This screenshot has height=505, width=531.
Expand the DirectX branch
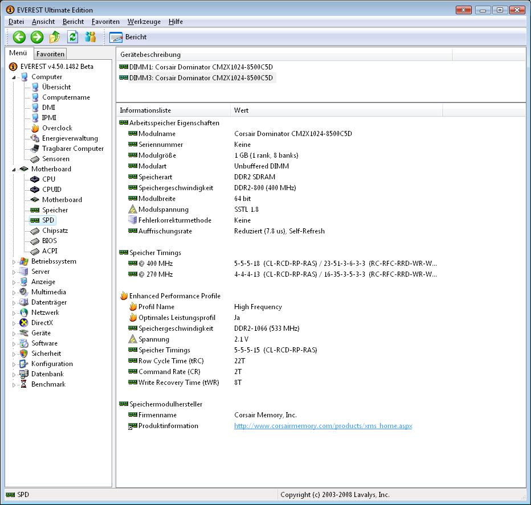14,323
